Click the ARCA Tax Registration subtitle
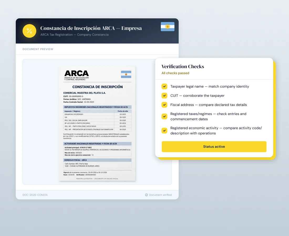289x236 pixels. tap(74, 35)
